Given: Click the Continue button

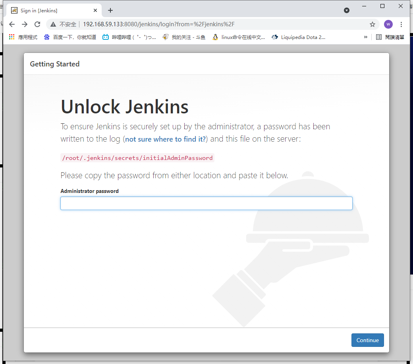Looking at the screenshot, I should [x=367, y=340].
